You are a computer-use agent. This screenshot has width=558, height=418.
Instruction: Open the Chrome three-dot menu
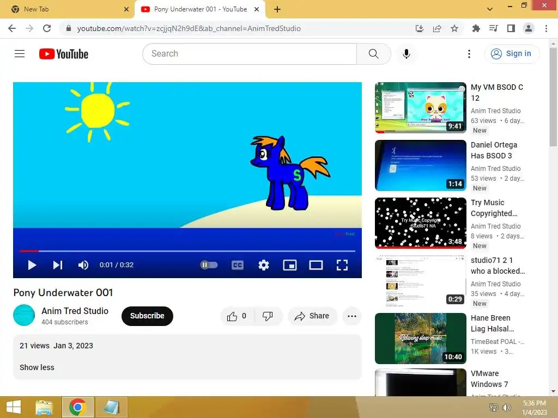[546, 28]
